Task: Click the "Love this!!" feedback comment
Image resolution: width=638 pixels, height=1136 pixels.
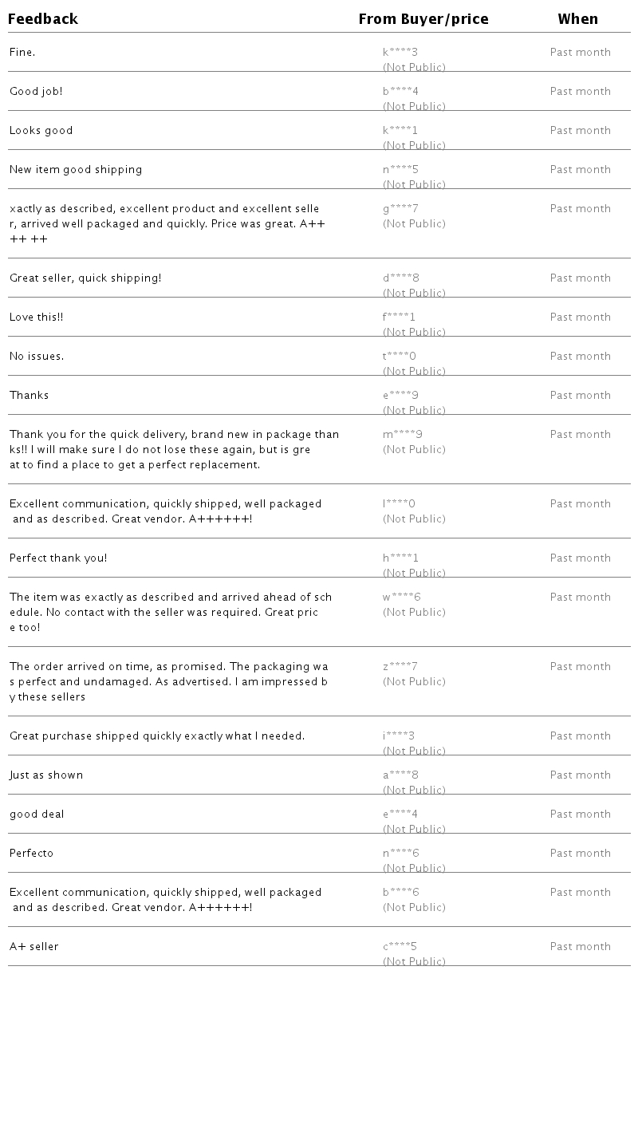Action: point(37,318)
